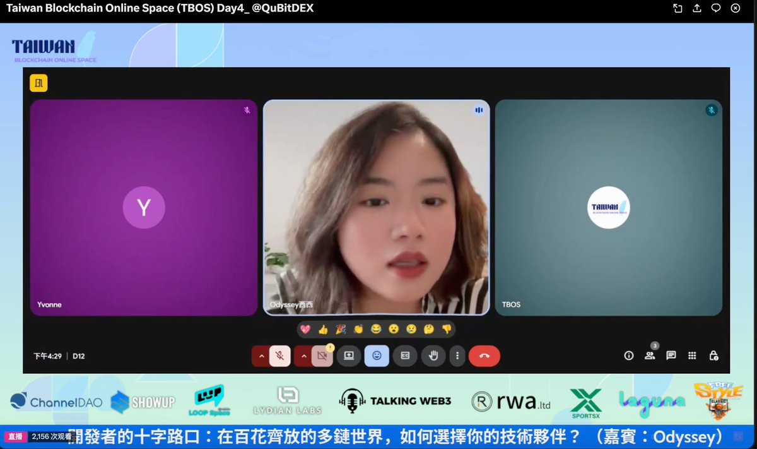The height and width of the screenshot is (449, 757).
Task: Leave the call with red hang-up button
Action: (x=484, y=356)
